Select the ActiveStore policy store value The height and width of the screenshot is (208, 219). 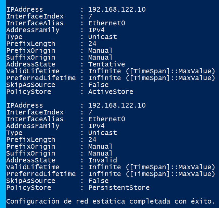111,92
